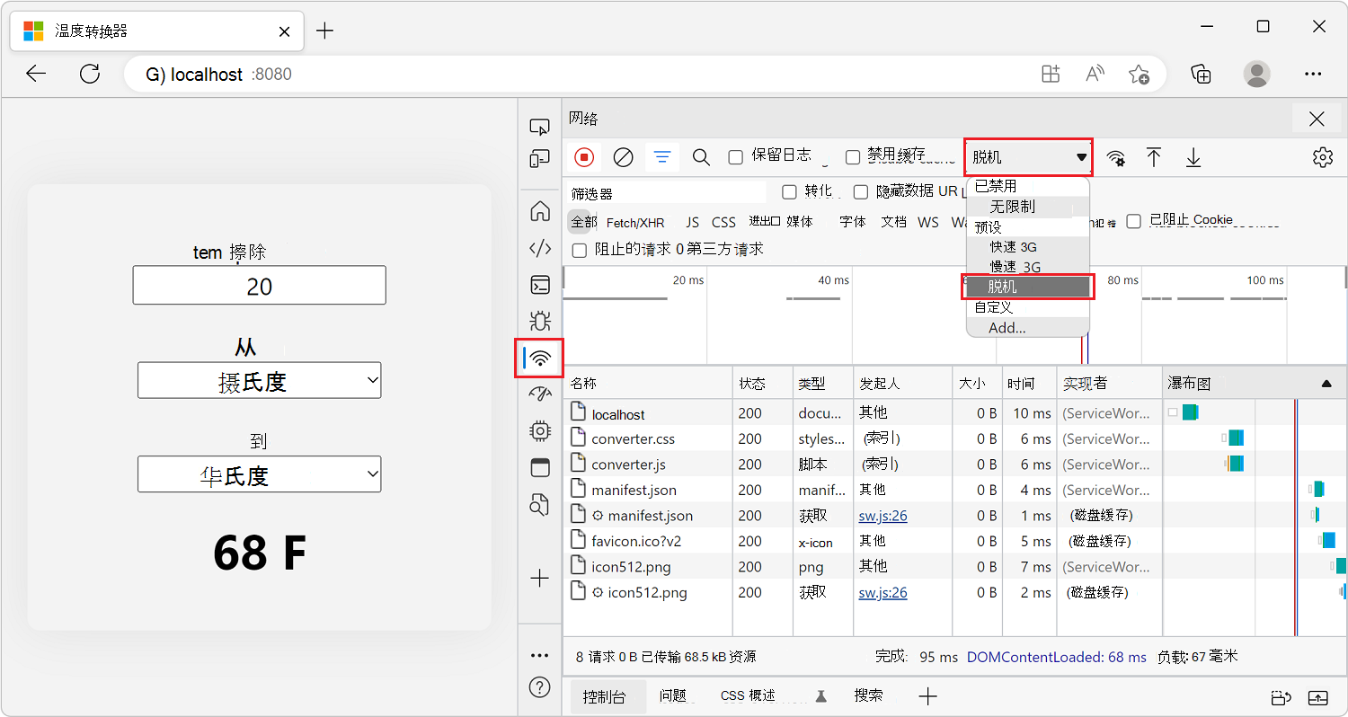This screenshot has width=1348, height=717.
Task: Open the network search magnifier
Action: [701, 157]
